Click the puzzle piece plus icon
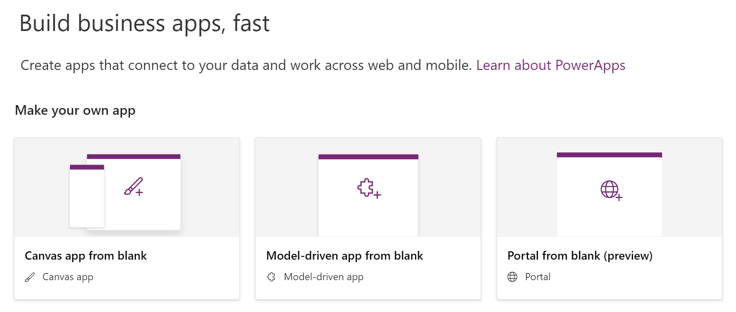 tap(369, 188)
